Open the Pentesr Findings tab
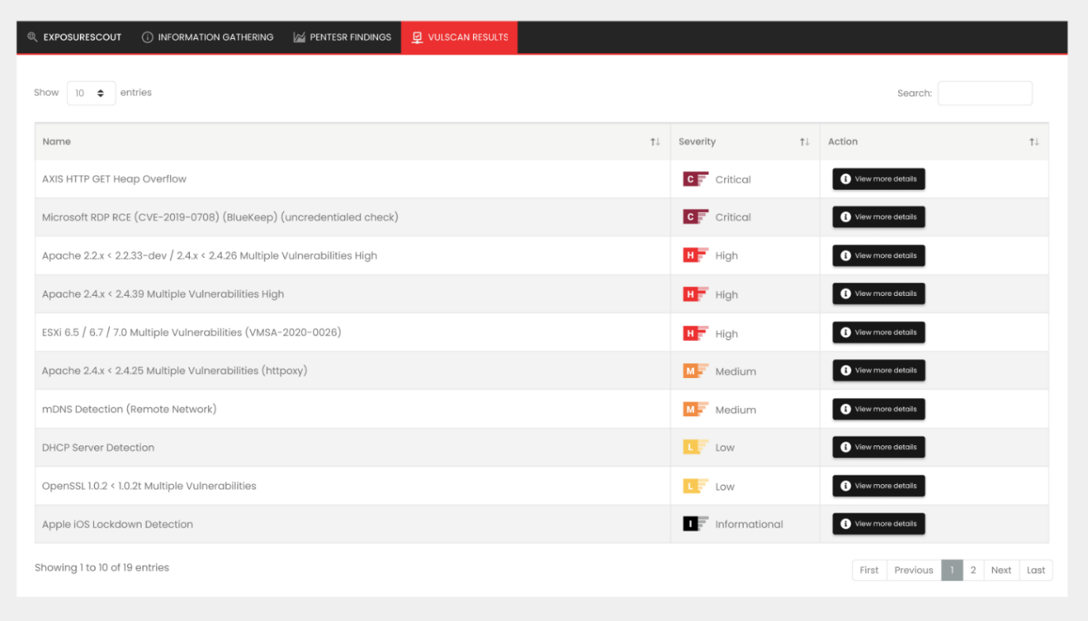 (x=342, y=37)
